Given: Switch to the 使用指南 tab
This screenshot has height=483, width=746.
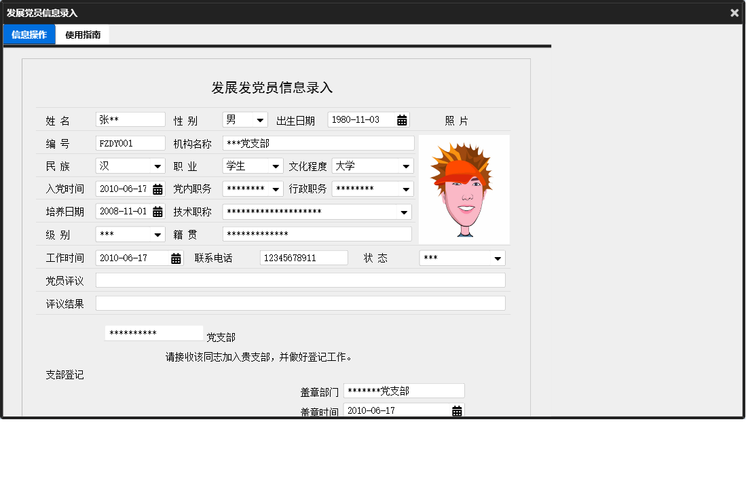Looking at the screenshot, I should tap(81, 34).
